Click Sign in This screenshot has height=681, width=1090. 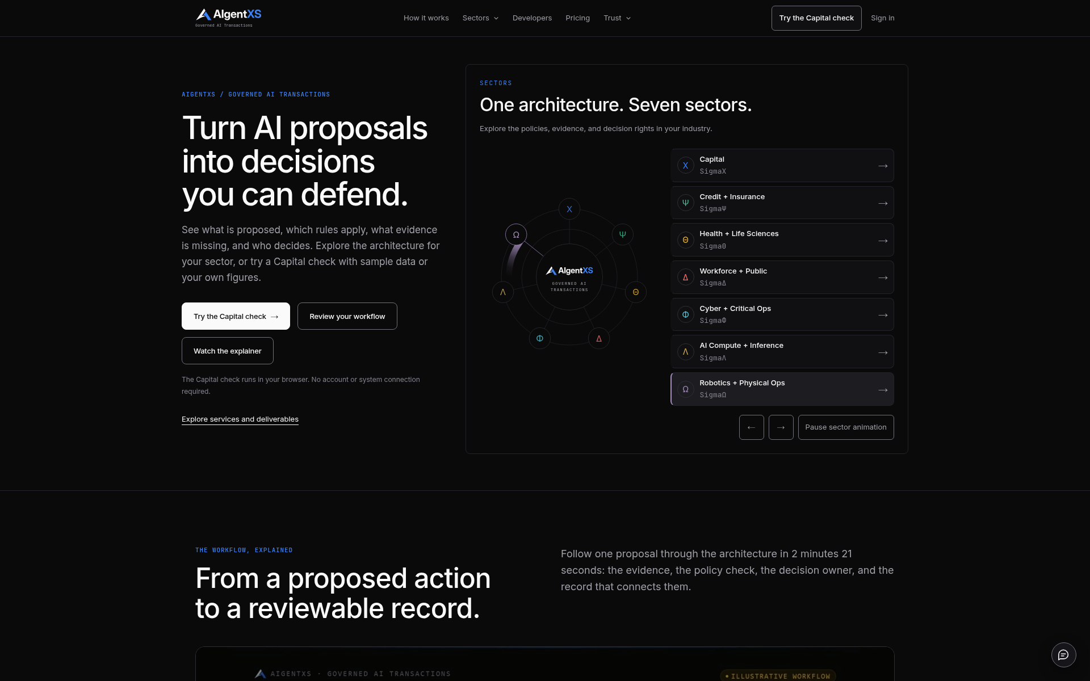click(x=883, y=18)
